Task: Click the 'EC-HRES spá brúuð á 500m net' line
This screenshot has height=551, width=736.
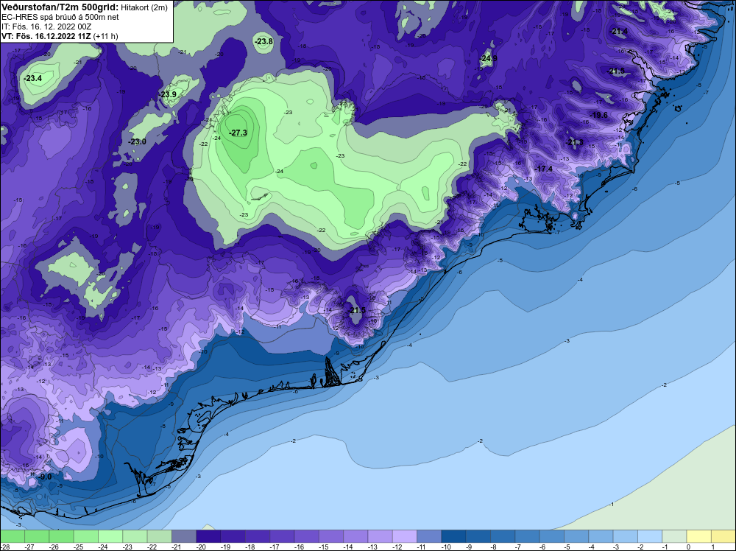Action: click(60, 17)
